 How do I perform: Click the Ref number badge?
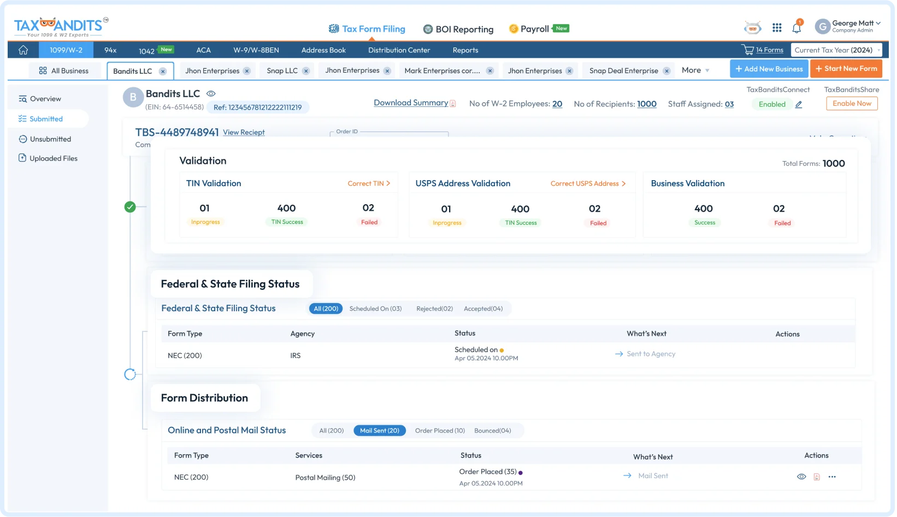click(x=258, y=108)
